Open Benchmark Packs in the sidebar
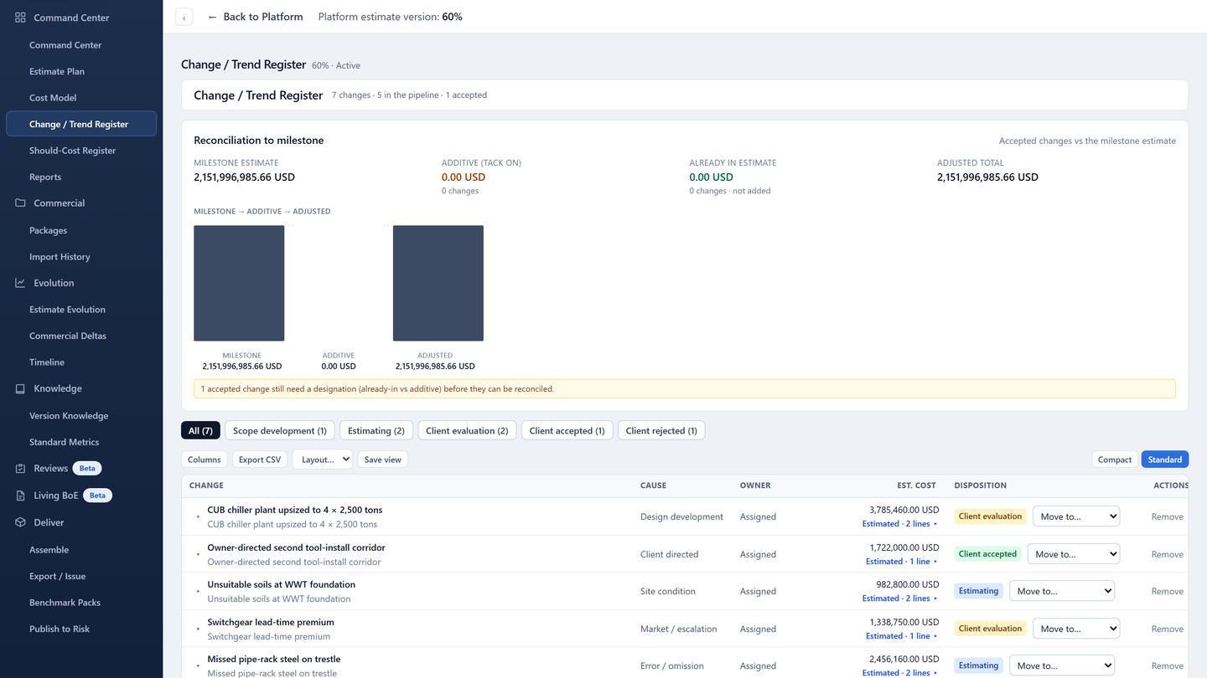Image resolution: width=1207 pixels, height=678 pixels. coord(65,603)
